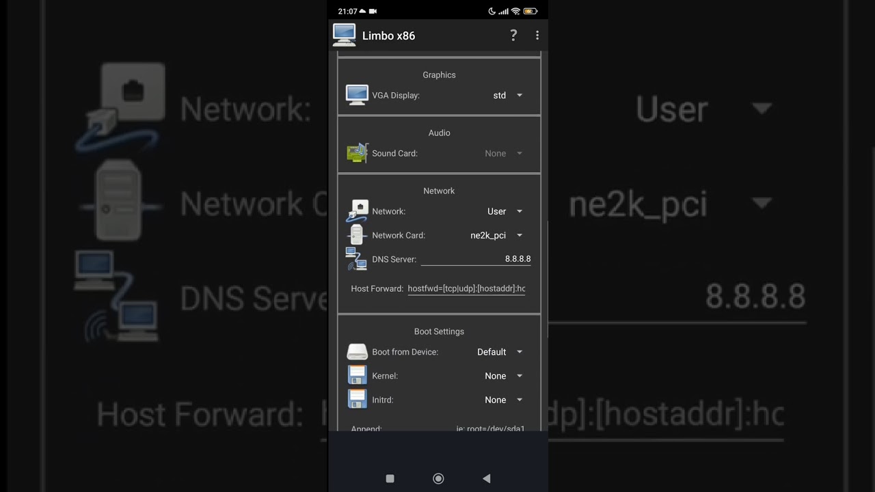Tap the 'DNS Server:' label
The image size is (875, 492).
tap(394, 260)
